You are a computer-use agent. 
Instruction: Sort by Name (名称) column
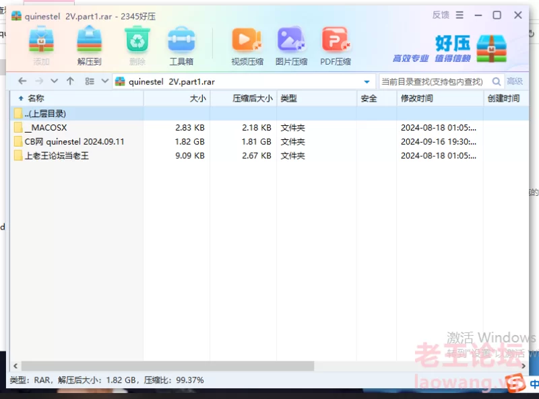(76, 98)
